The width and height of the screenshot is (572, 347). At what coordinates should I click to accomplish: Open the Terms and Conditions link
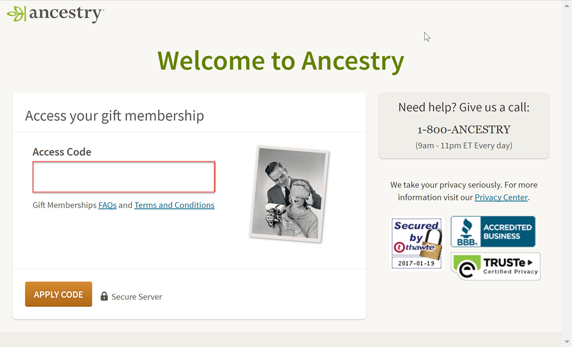pos(174,205)
